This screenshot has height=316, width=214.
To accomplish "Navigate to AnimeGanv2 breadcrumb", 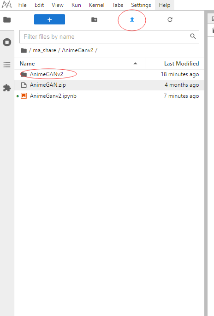I will click(77, 50).
